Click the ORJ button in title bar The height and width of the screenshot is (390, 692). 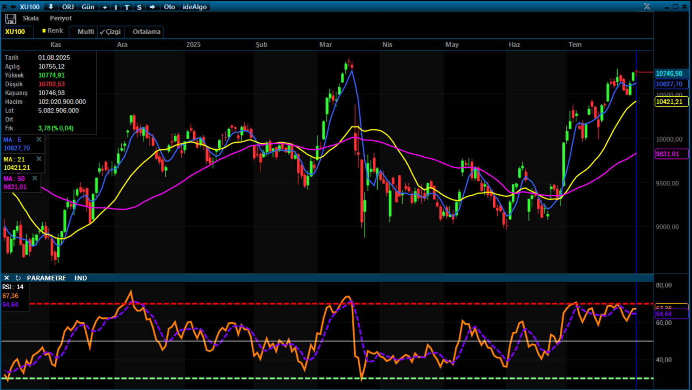click(x=68, y=7)
